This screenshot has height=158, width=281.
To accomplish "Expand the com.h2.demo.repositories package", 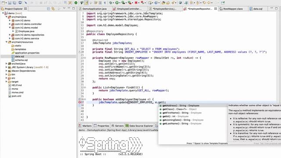I will (x=10, y=35).
